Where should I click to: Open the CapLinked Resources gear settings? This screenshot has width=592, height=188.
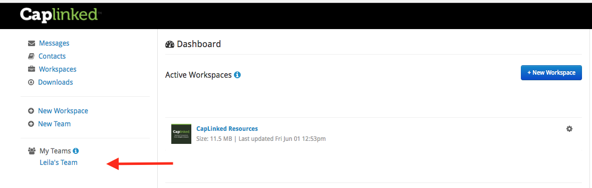tap(569, 129)
